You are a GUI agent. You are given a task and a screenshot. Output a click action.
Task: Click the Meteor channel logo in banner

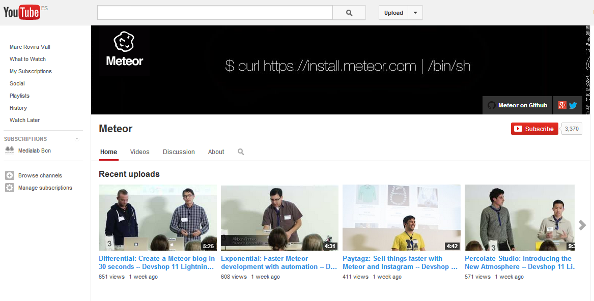[124, 50]
